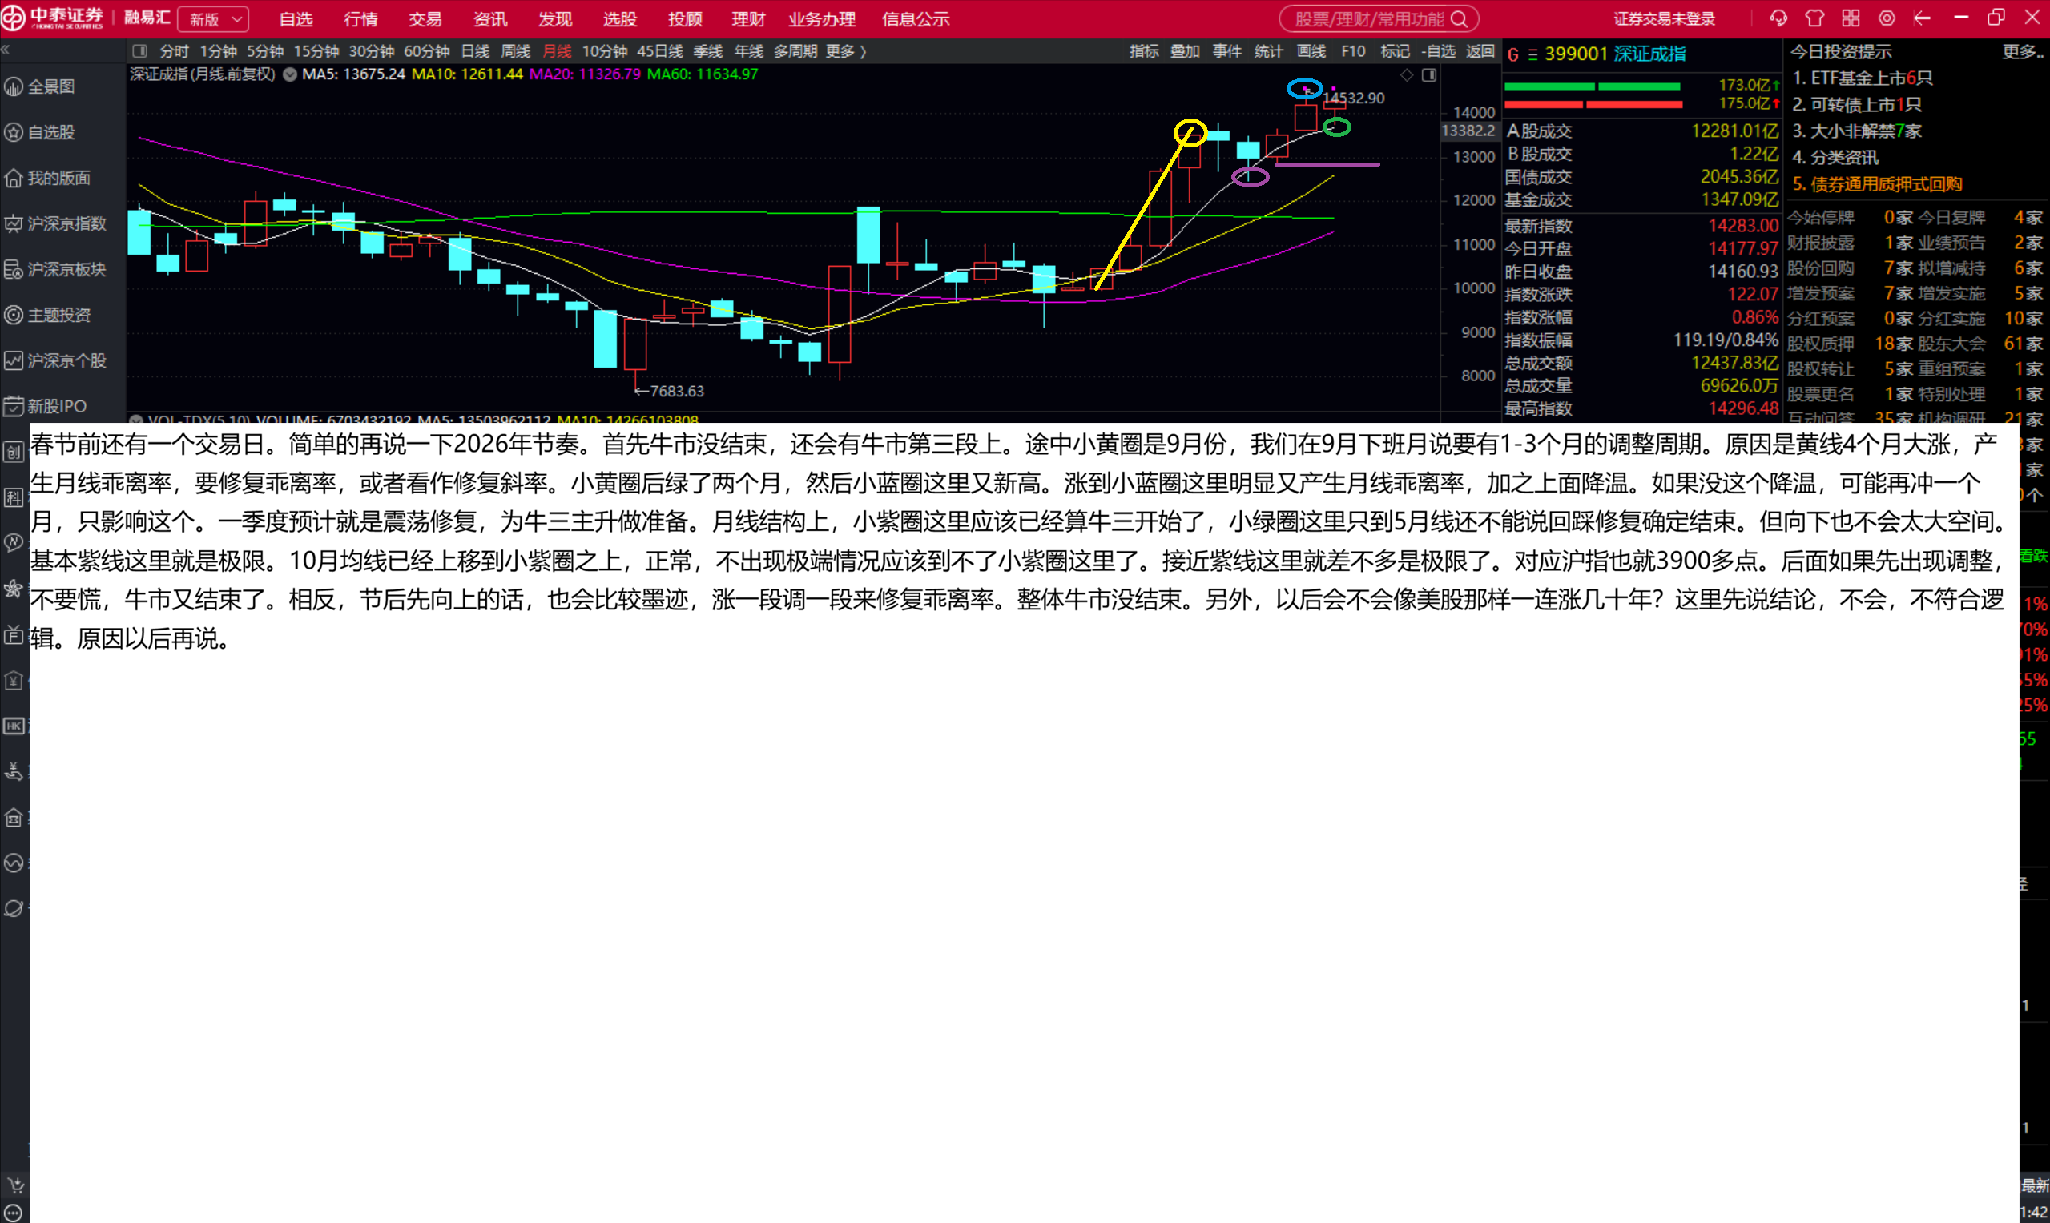Open the 新版 version dropdown
This screenshot has width=2050, height=1223.
coord(215,19)
